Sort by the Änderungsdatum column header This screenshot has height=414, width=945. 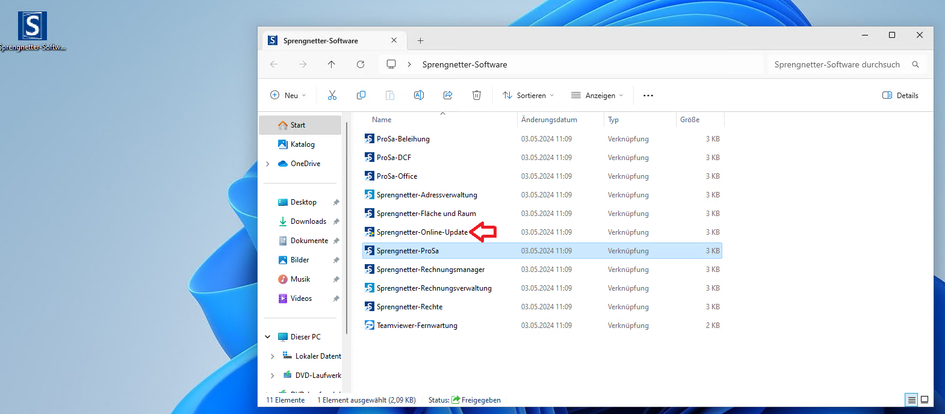pos(549,120)
